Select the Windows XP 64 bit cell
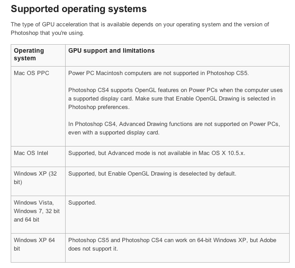The image size is (295, 268). (34, 244)
